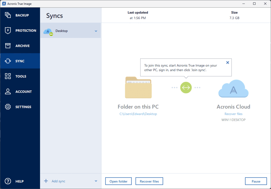Open the TOOLS section
Screen dimensions: 271x189
[21, 76]
